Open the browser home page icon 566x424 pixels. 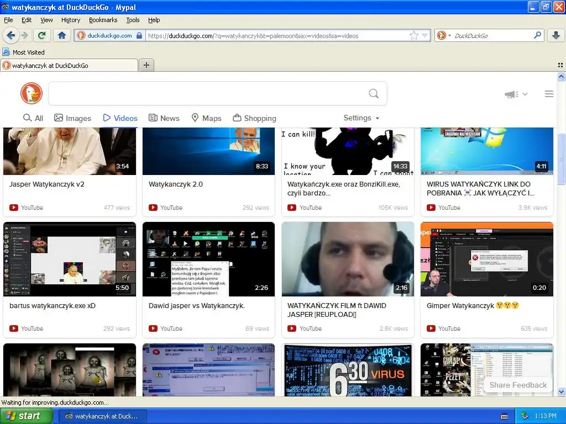[x=62, y=35]
